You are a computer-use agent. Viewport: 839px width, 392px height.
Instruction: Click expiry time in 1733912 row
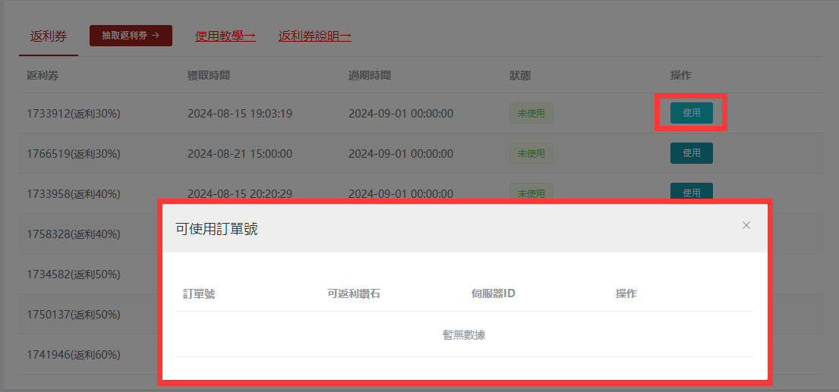click(401, 114)
